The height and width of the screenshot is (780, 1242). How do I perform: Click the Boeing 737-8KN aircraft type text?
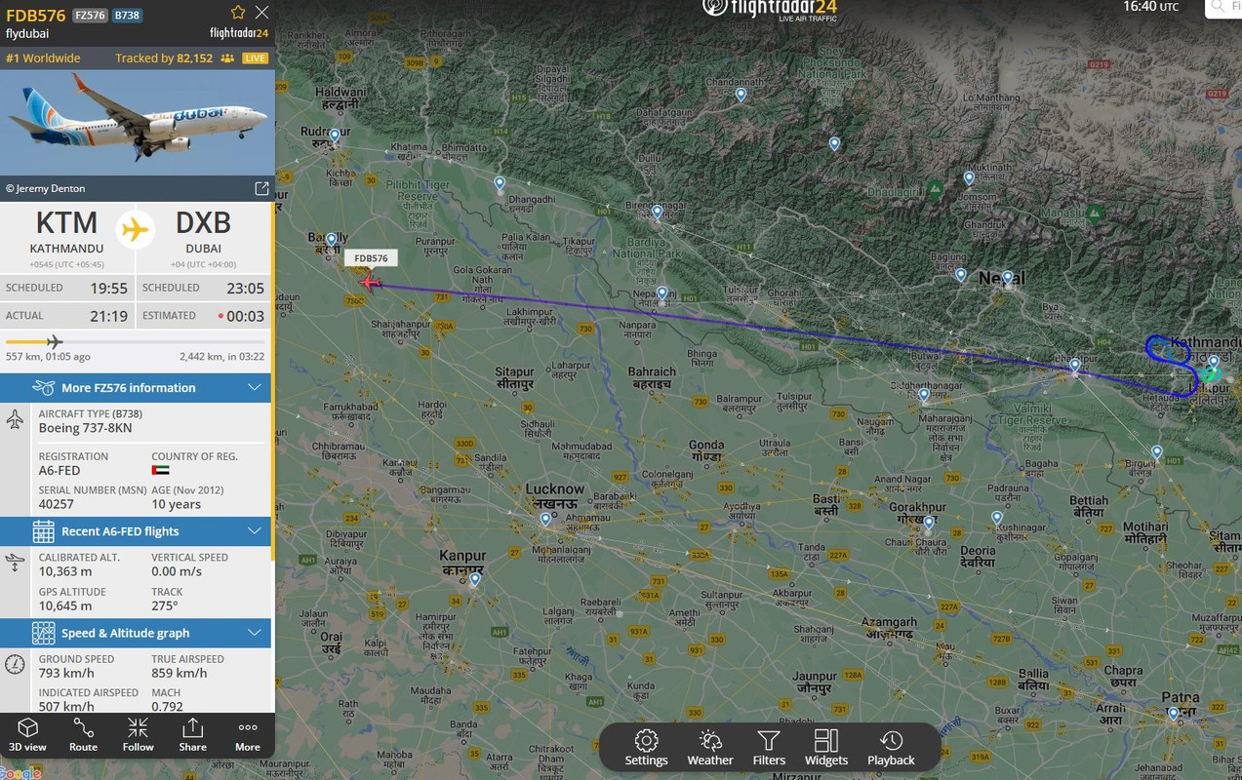point(85,428)
